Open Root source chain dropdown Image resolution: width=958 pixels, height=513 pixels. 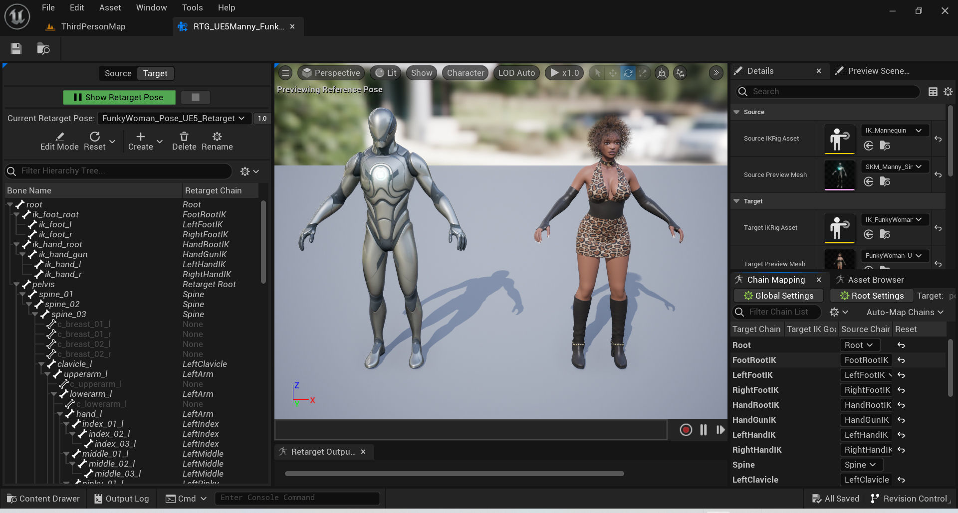[x=859, y=345]
